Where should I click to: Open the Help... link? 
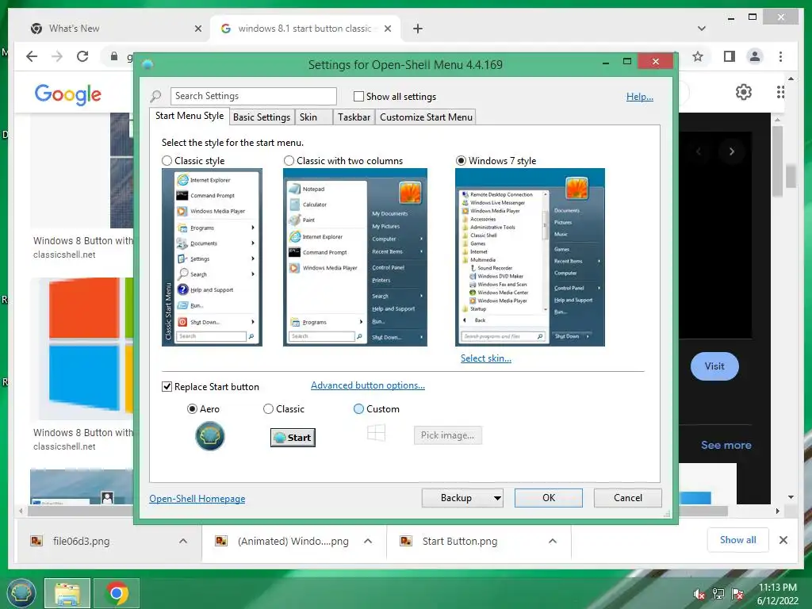pos(640,97)
